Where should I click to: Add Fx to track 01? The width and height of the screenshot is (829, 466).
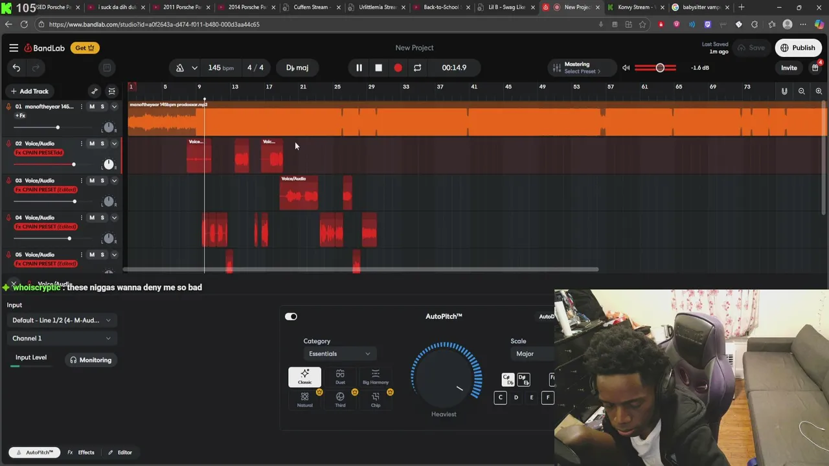point(21,116)
